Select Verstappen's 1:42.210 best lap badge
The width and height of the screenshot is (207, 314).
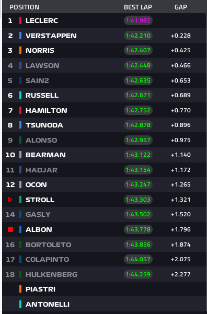click(138, 36)
